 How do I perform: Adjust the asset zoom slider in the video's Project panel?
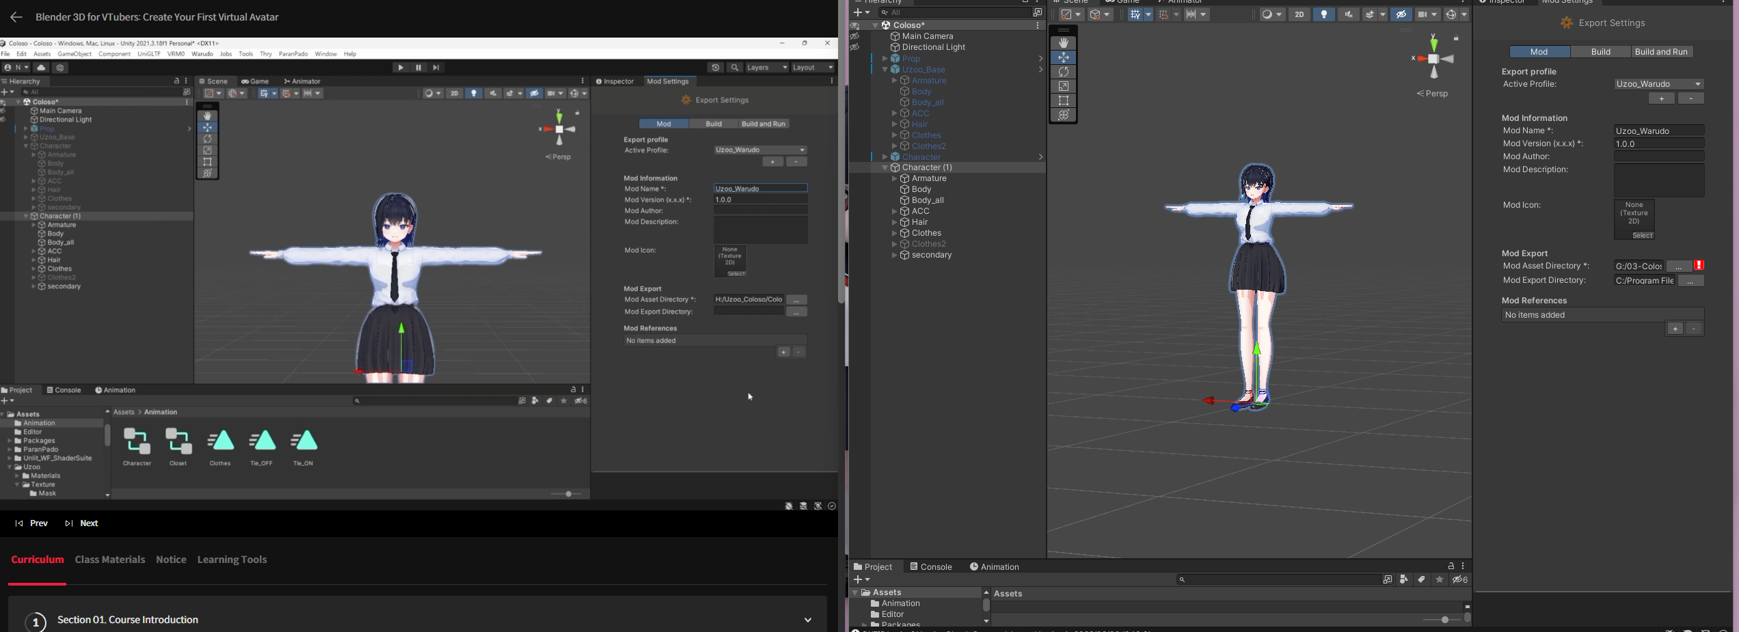(567, 494)
